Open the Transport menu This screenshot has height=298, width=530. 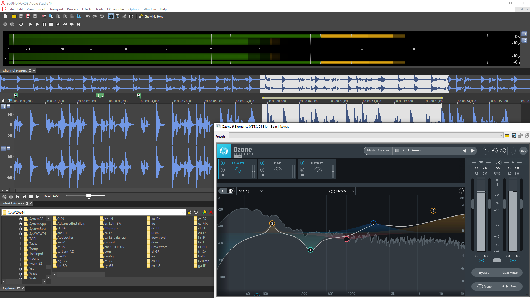[56, 9]
